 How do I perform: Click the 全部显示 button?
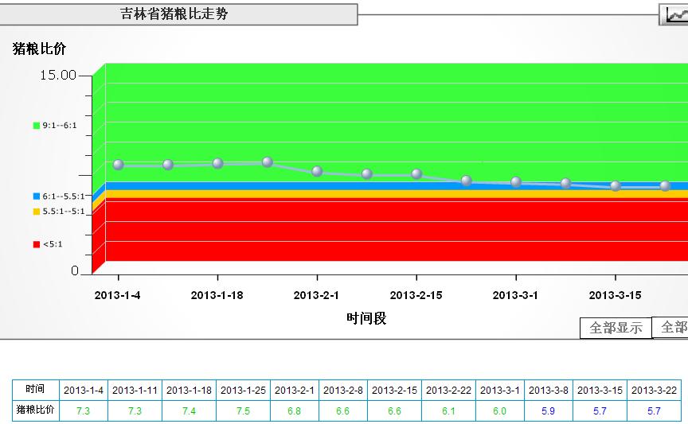[616, 328]
